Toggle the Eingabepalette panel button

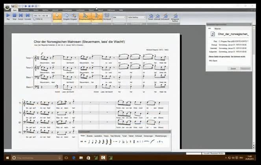85,17
